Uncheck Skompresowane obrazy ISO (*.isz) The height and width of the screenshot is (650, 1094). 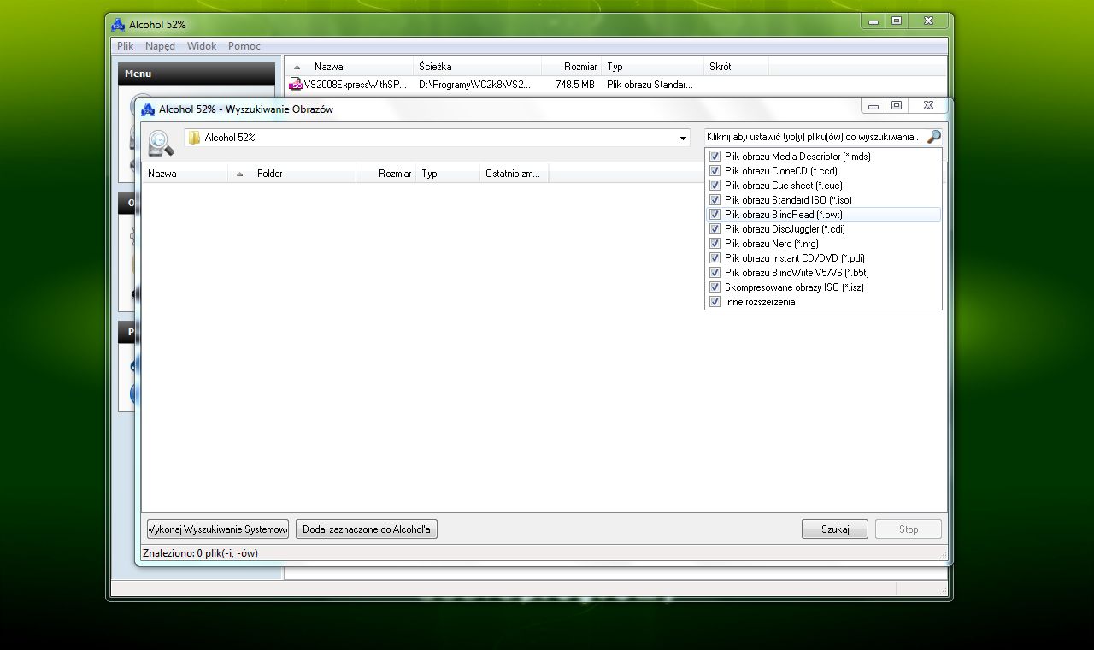click(715, 287)
